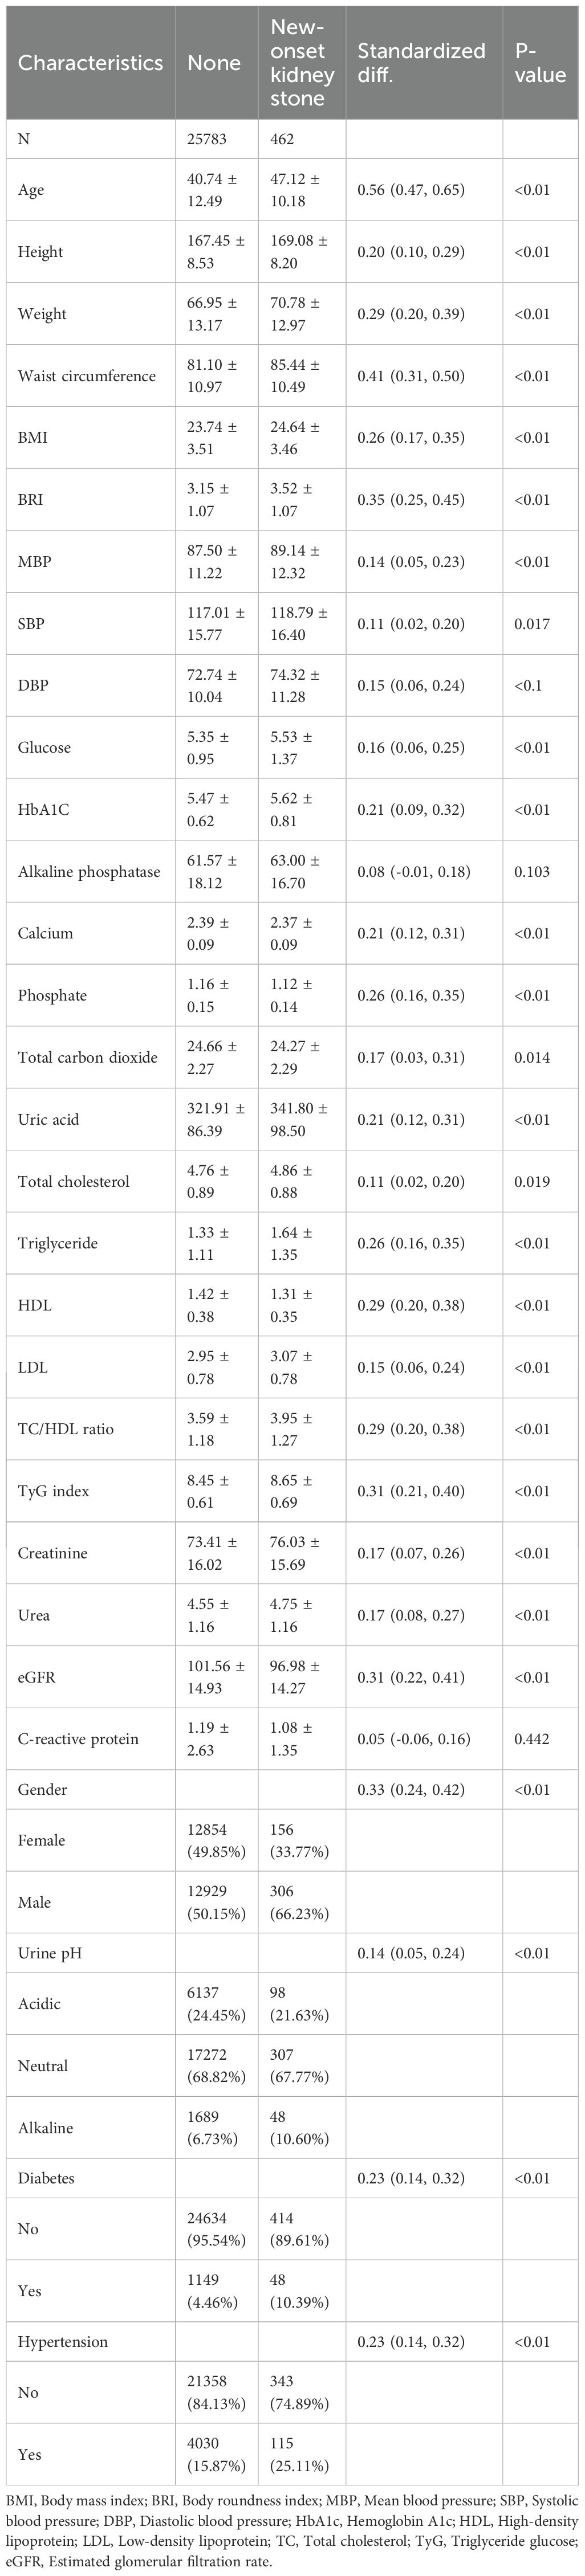Click the New-onset kidney stone column header
Viewport: 585px width, 2576px height.
[297, 63]
